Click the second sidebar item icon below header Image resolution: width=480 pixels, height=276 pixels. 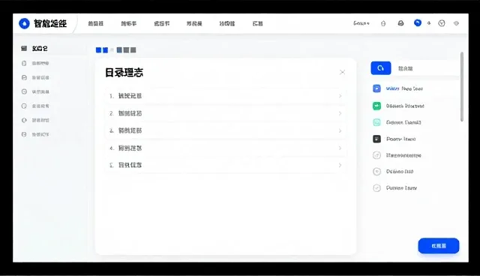(24, 77)
